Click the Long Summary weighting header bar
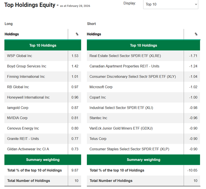 tap(43, 160)
